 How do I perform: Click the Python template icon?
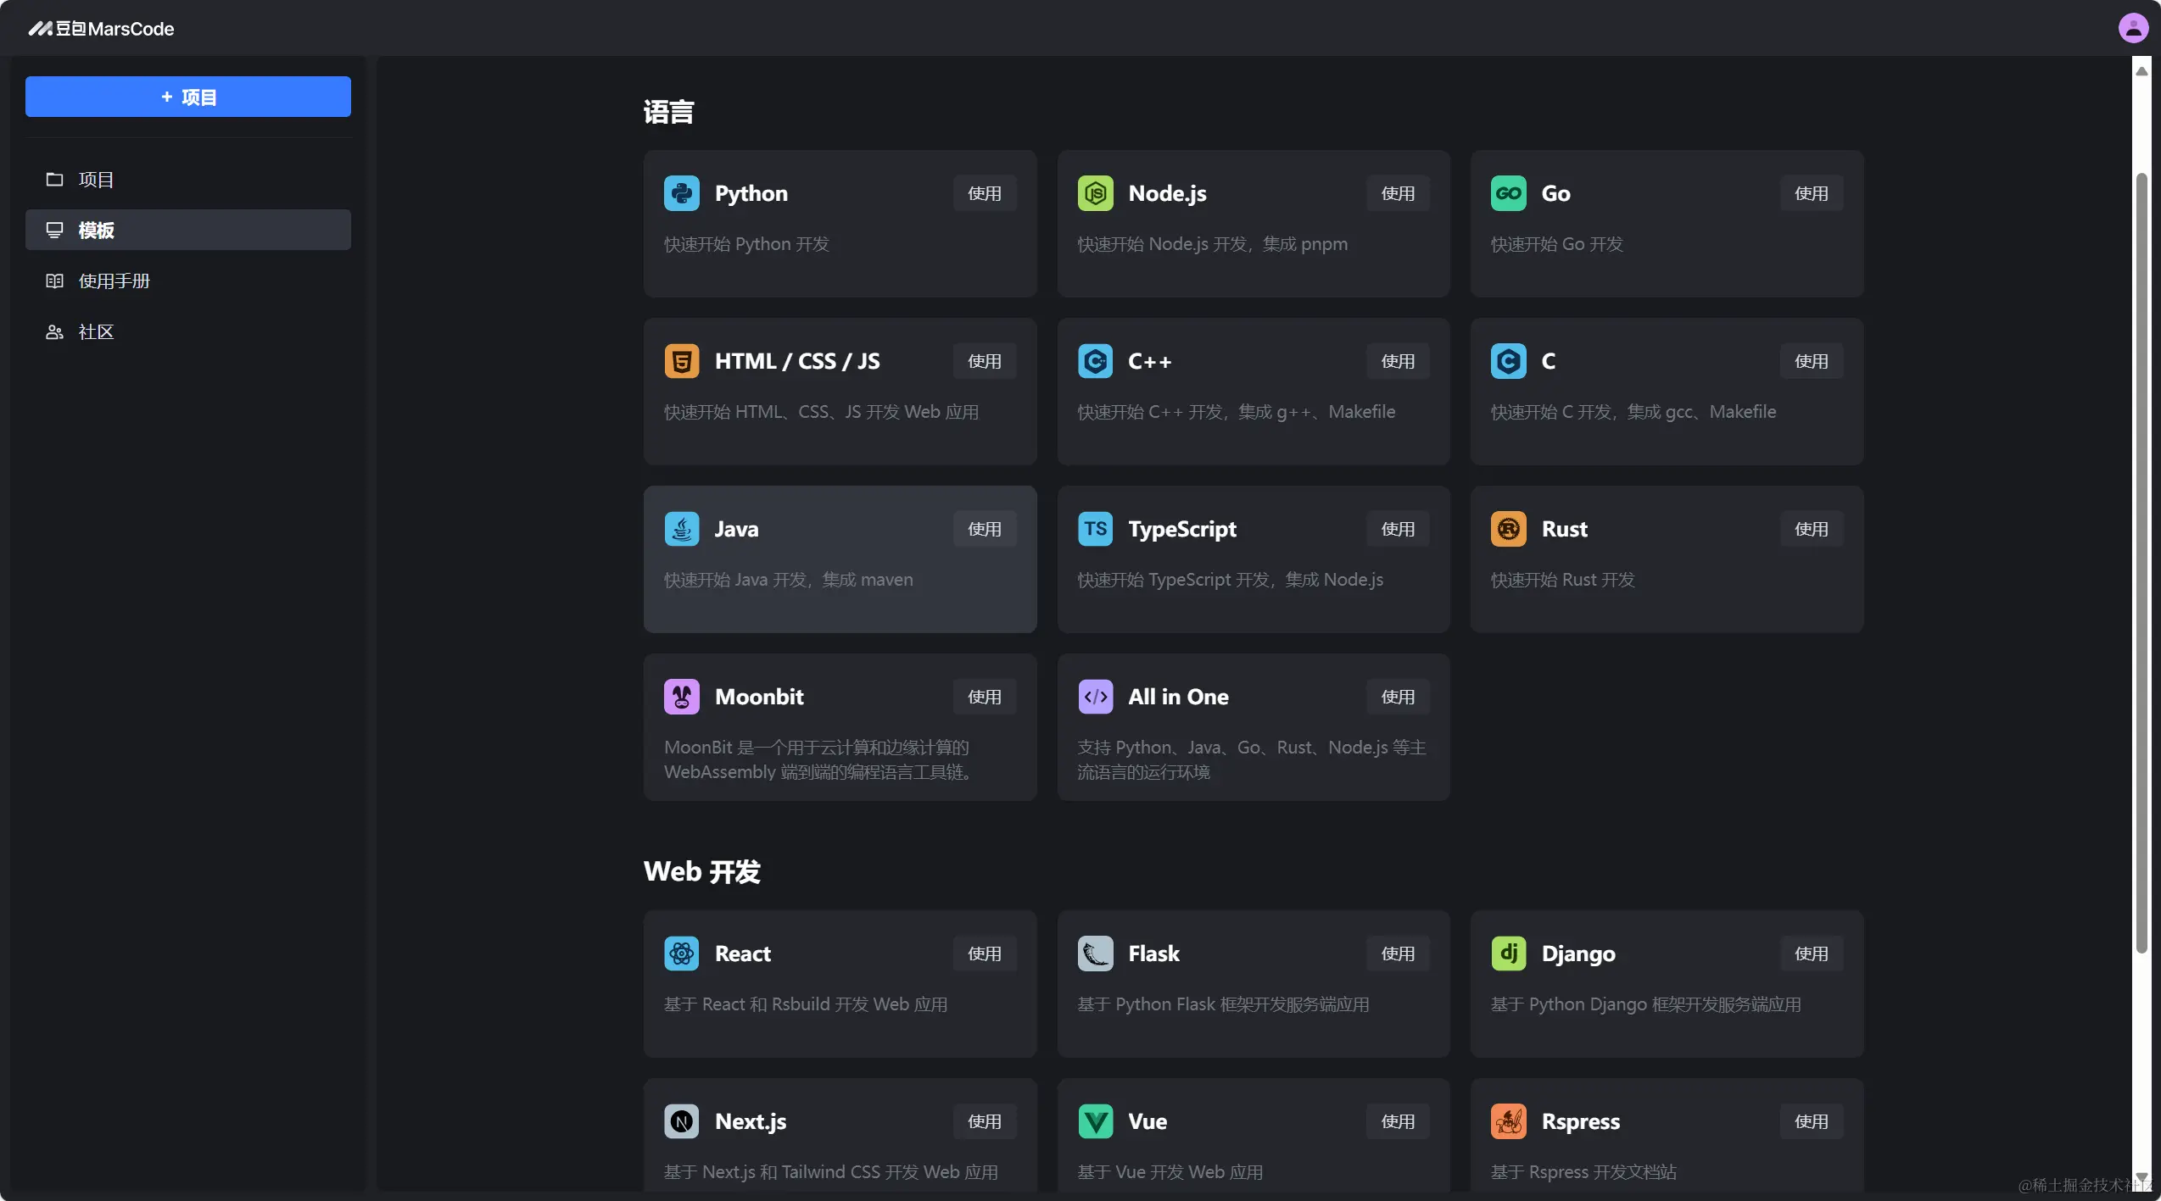point(681,193)
